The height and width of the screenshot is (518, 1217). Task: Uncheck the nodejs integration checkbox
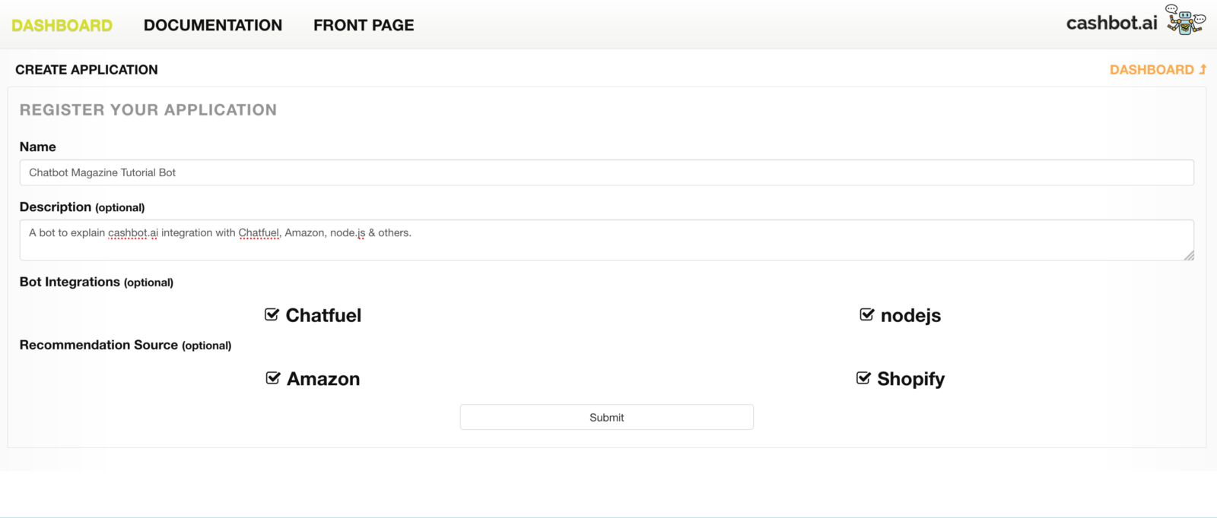pos(866,314)
